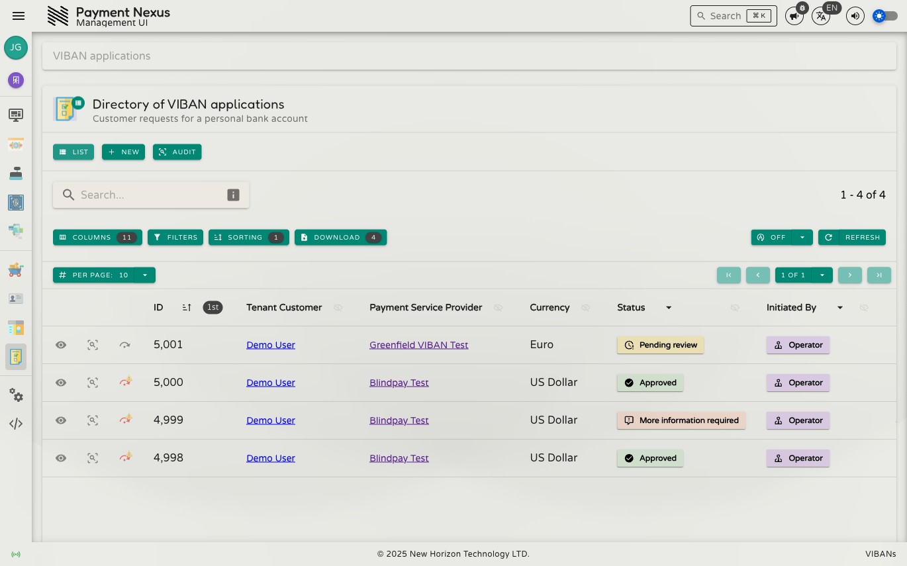
Task: Open the AUDIT view
Action: [177, 152]
